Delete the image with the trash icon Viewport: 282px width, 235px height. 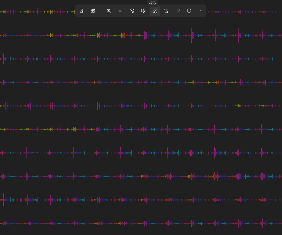[x=166, y=11]
